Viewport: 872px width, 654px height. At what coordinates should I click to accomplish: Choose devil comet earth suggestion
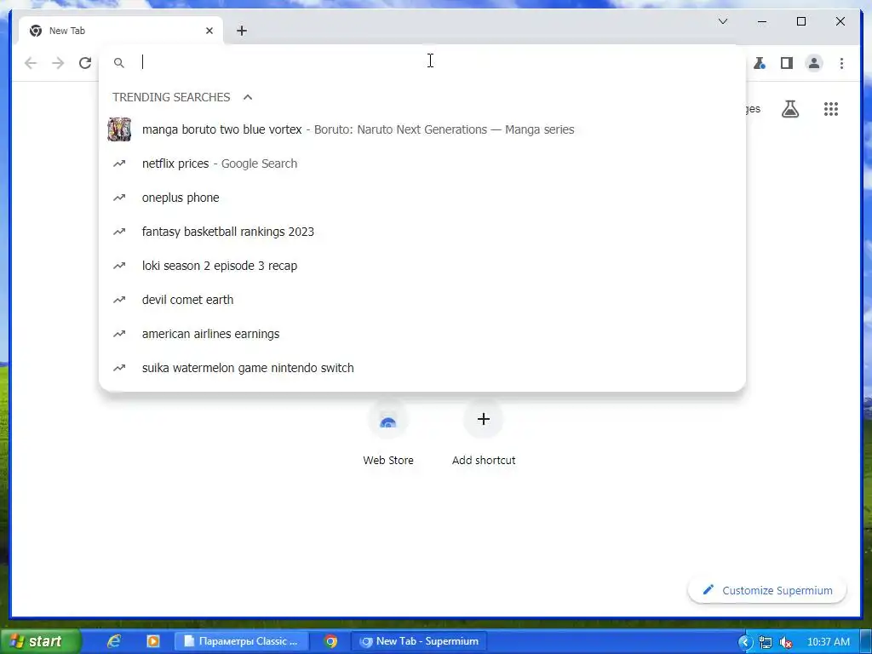422,300
